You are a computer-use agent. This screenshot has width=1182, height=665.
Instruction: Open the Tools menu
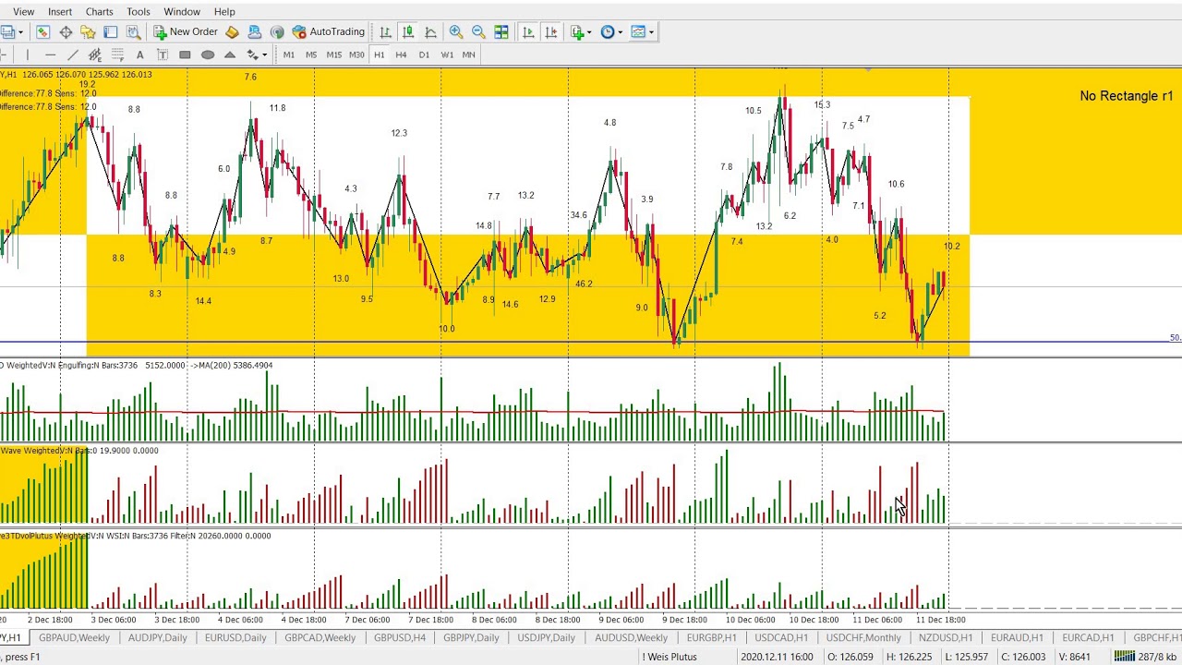click(x=139, y=12)
